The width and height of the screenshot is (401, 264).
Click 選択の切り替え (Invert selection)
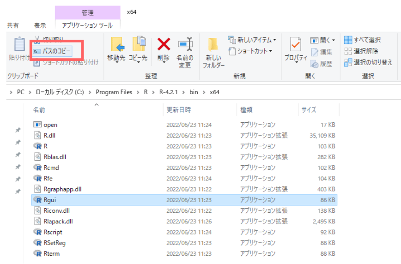tap(368, 62)
